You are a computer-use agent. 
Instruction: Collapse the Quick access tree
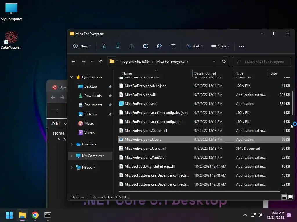click(x=72, y=77)
